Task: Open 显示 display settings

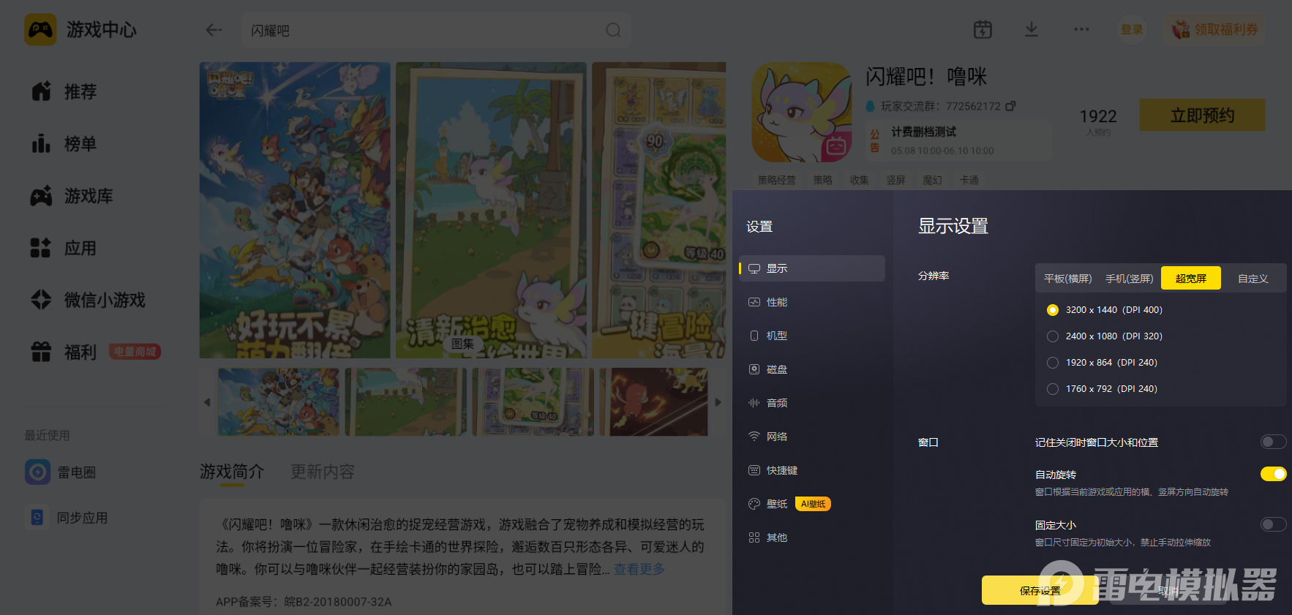Action: point(812,268)
